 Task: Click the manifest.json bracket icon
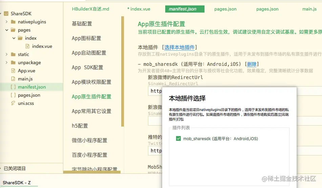click(13, 87)
